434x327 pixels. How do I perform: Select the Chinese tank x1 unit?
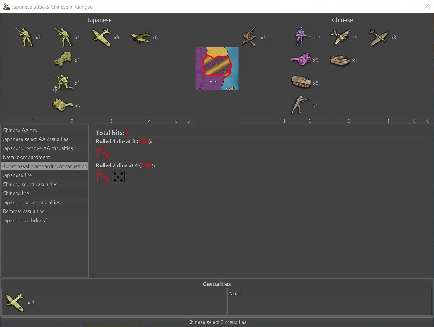(x=340, y=60)
